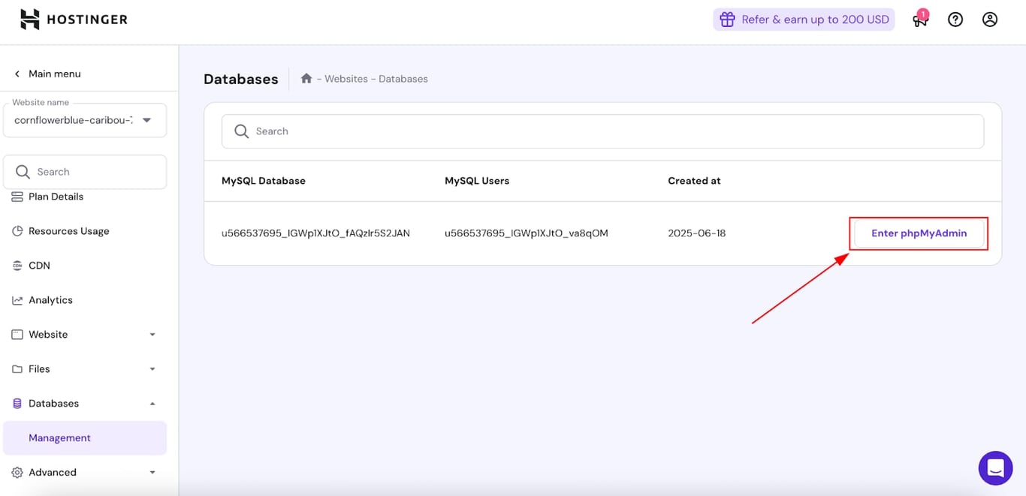This screenshot has width=1026, height=496.
Task: Click the magnifier icon in the sidebar search
Action: pyautogui.click(x=23, y=172)
